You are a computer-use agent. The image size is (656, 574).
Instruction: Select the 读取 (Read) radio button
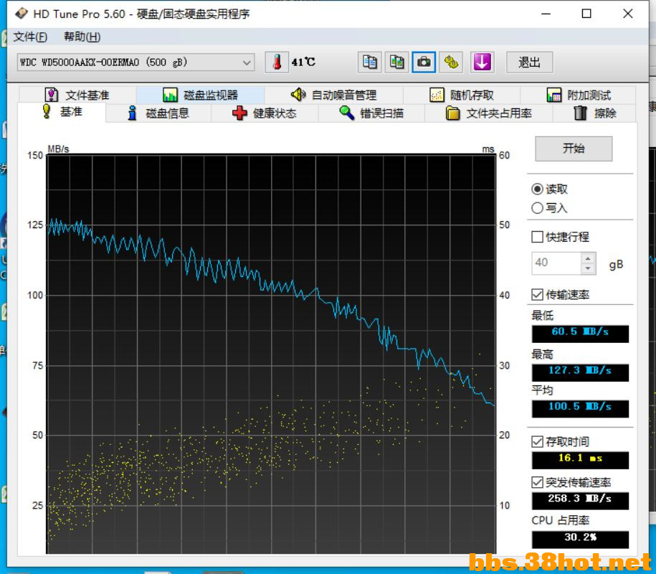(537, 189)
